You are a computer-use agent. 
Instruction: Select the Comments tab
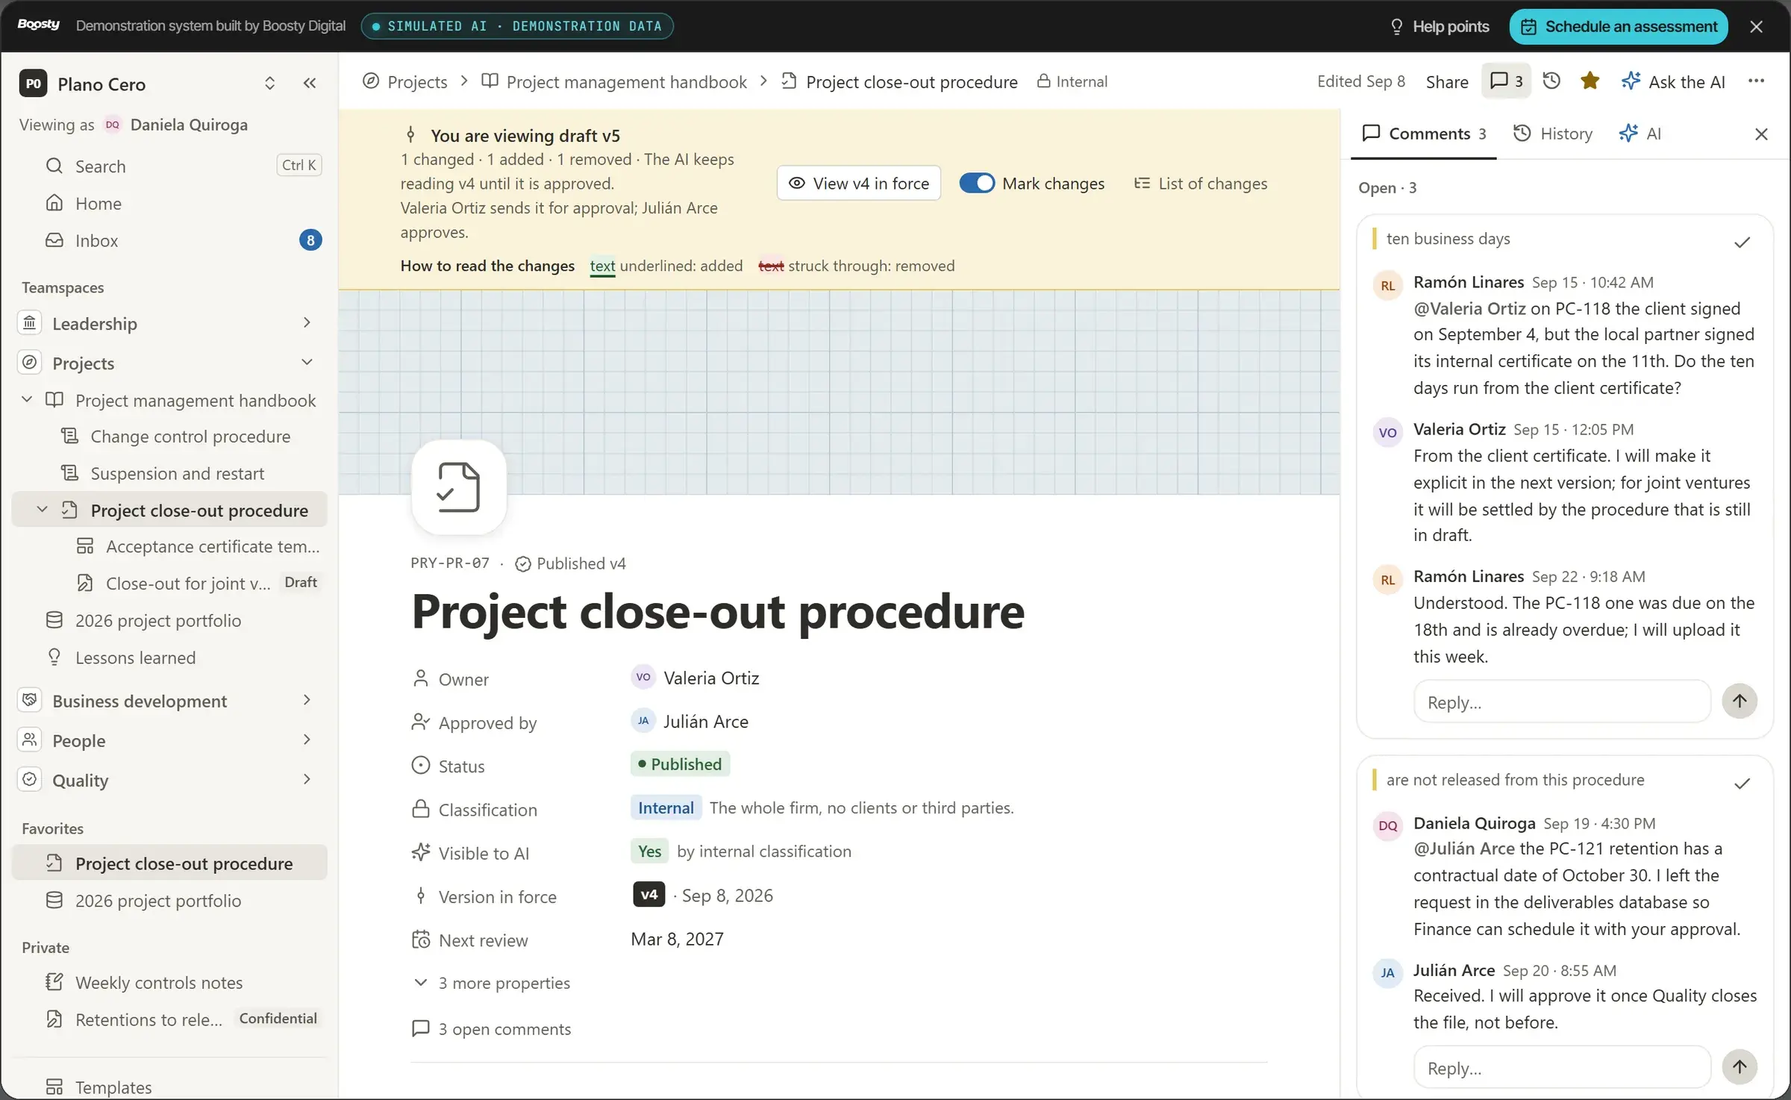[x=1424, y=134]
